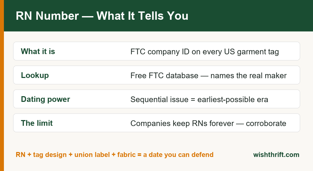This screenshot has width=313, height=171.
Task: Select 'The limit' row label
Action: [37, 123]
